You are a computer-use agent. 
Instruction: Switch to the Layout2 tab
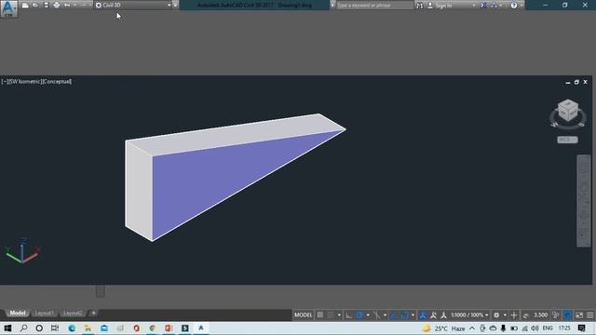pyautogui.click(x=73, y=313)
